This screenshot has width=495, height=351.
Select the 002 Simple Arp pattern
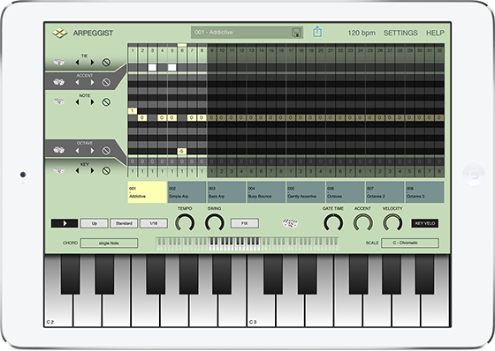(x=187, y=192)
